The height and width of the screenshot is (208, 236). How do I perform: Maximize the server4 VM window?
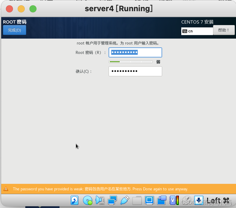(33, 9)
